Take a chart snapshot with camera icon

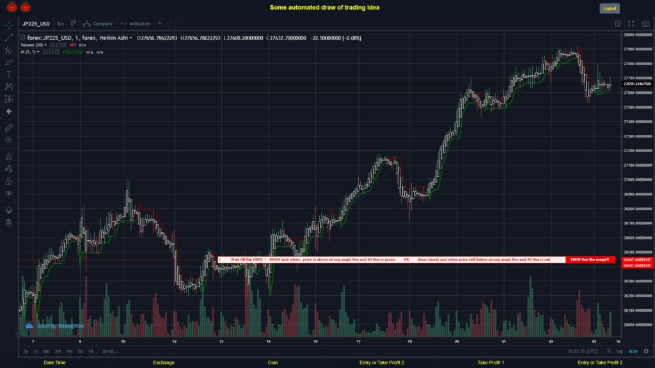tap(646, 24)
